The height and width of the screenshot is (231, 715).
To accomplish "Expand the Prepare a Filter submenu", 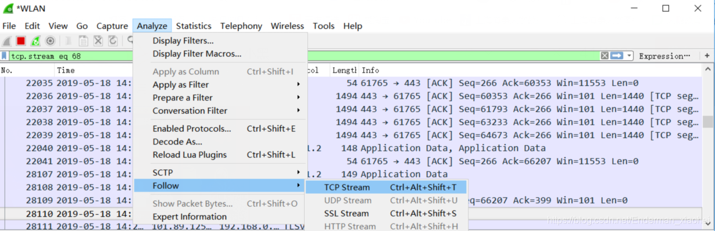I will [x=220, y=98].
